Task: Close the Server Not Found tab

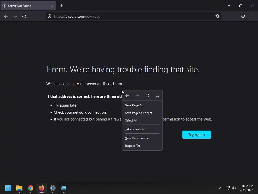Action: coord(52,6)
